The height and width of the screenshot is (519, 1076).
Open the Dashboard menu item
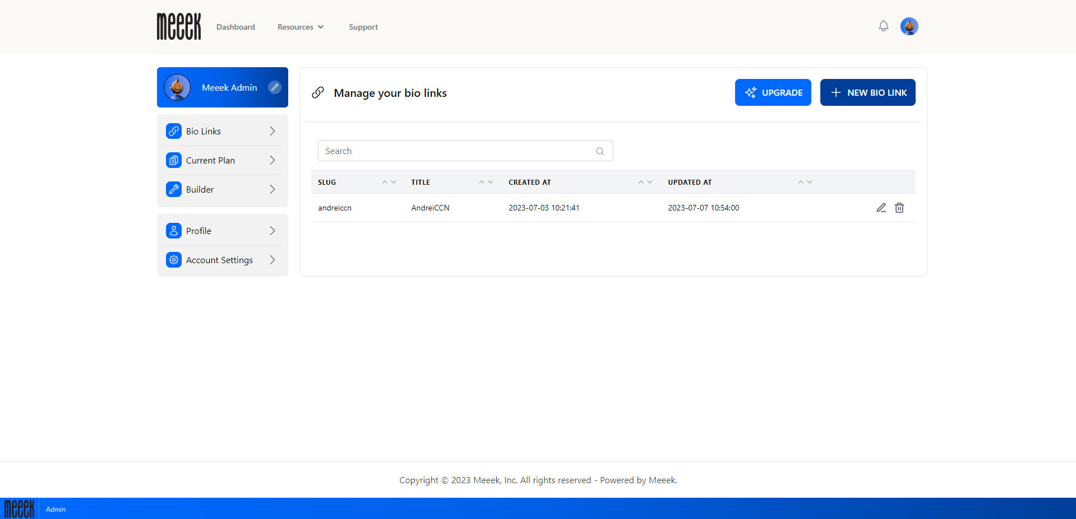click(235, 26)
